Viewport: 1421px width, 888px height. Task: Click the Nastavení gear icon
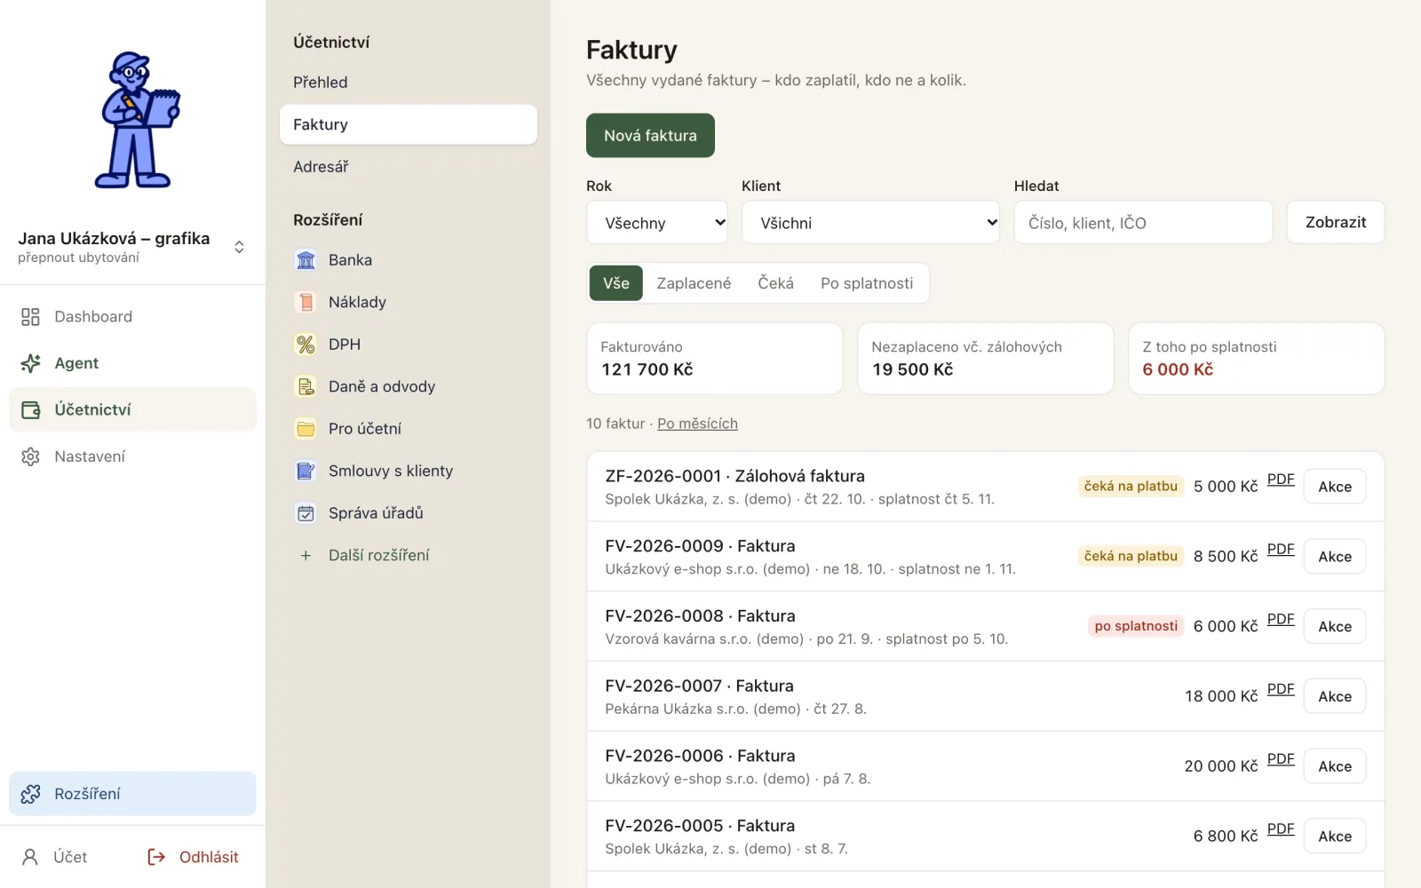pos(31,456)
